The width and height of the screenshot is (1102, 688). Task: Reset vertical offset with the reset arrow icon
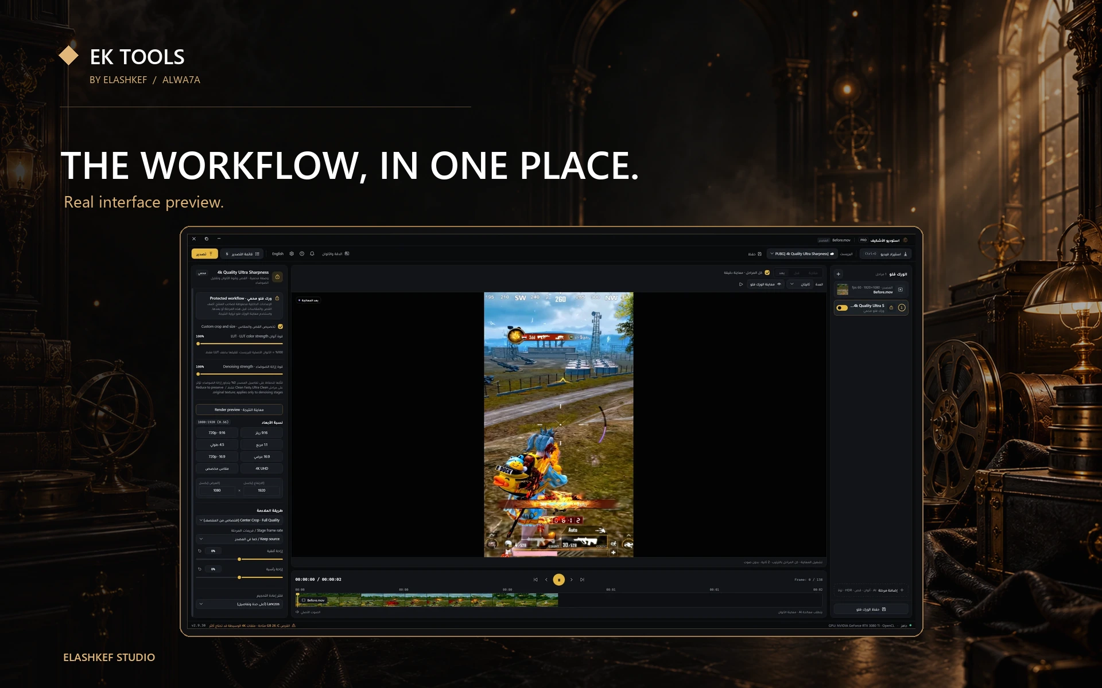(200, 569)
